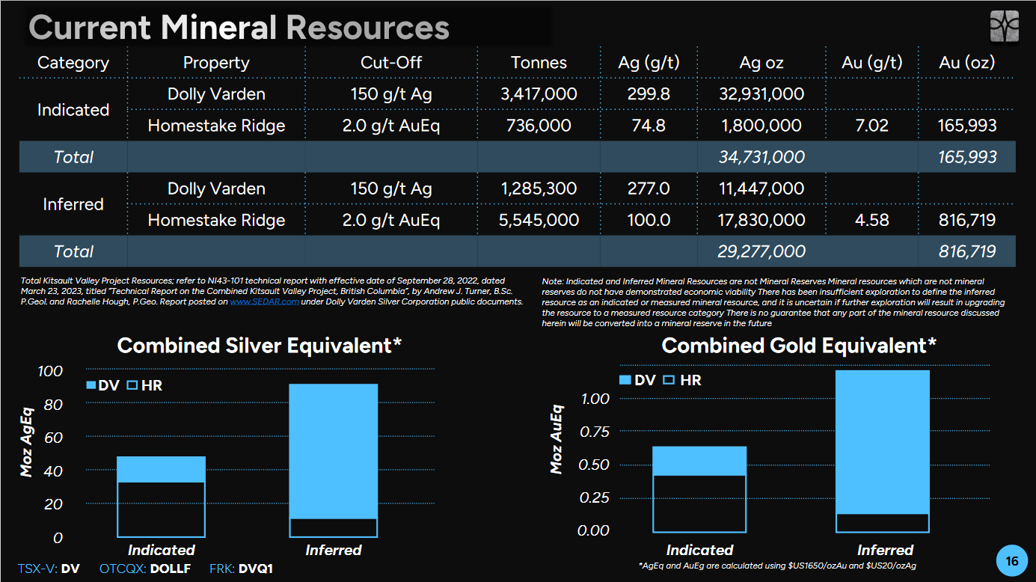The width and height of the screenshot is (1036, 582).
Task: Select the 17,830,000 Ag oz value
Action: 761,220
